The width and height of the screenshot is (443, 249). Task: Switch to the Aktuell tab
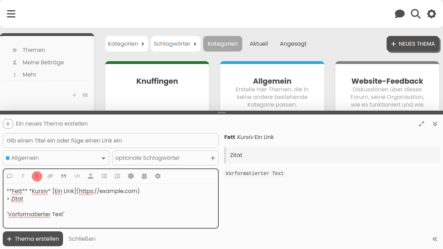(x=259, y=44)
